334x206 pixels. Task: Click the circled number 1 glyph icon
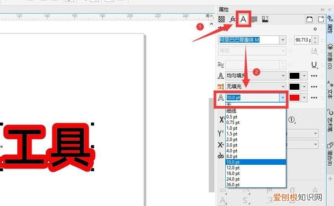(292, 120)
